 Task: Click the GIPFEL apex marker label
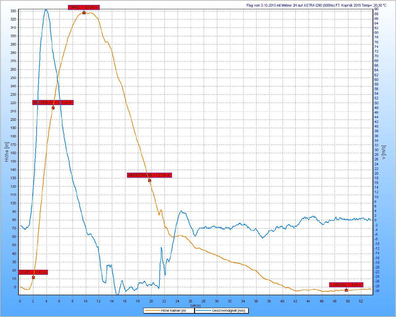click(x=83, y=7)
